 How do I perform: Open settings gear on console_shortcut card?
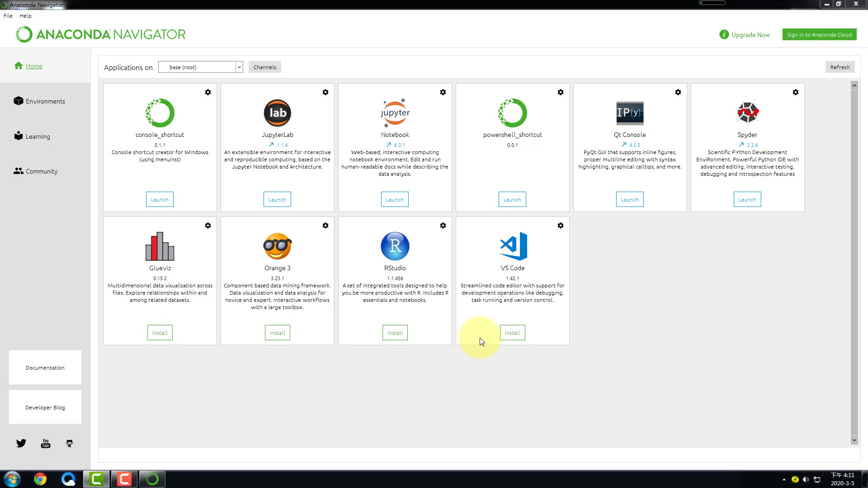[208, 92]
